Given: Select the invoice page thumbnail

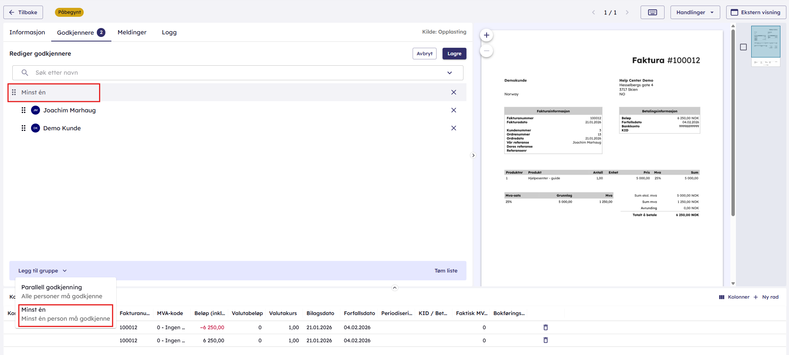Looking at the screenshot, I should 765,46.
